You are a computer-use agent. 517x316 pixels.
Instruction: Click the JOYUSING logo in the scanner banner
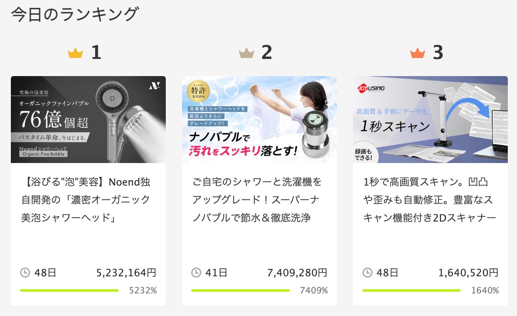371,88
